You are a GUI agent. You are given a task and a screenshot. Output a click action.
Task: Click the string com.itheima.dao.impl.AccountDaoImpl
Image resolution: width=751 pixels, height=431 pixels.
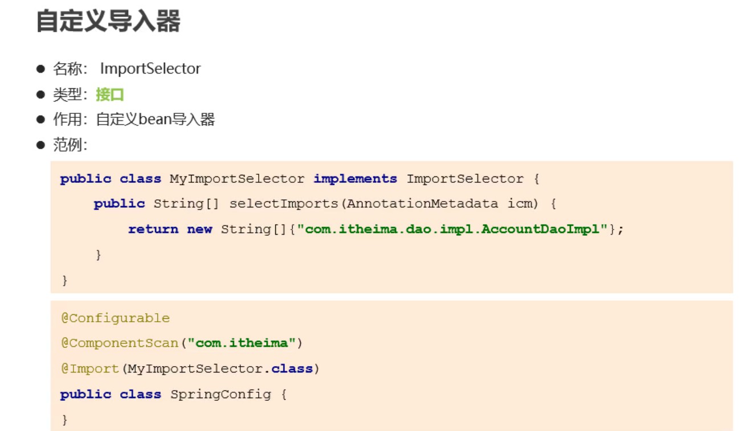pyautogui.click(x=452, y=229)
